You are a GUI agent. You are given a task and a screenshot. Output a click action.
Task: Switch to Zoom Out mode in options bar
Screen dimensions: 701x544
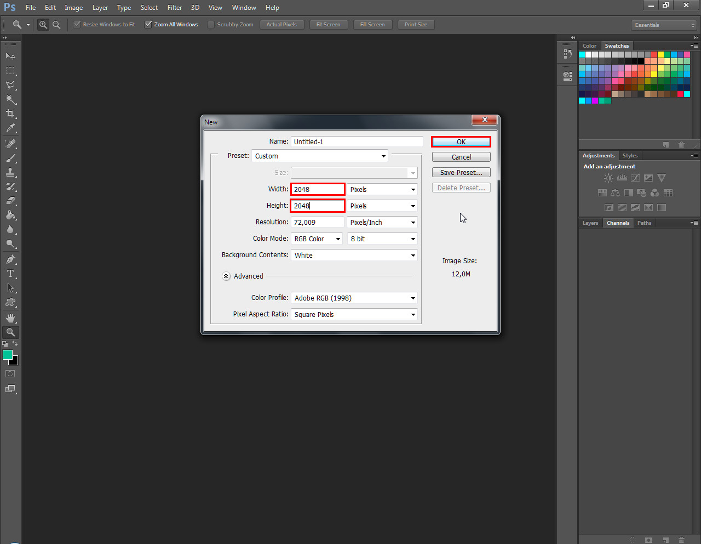[56, 25]
